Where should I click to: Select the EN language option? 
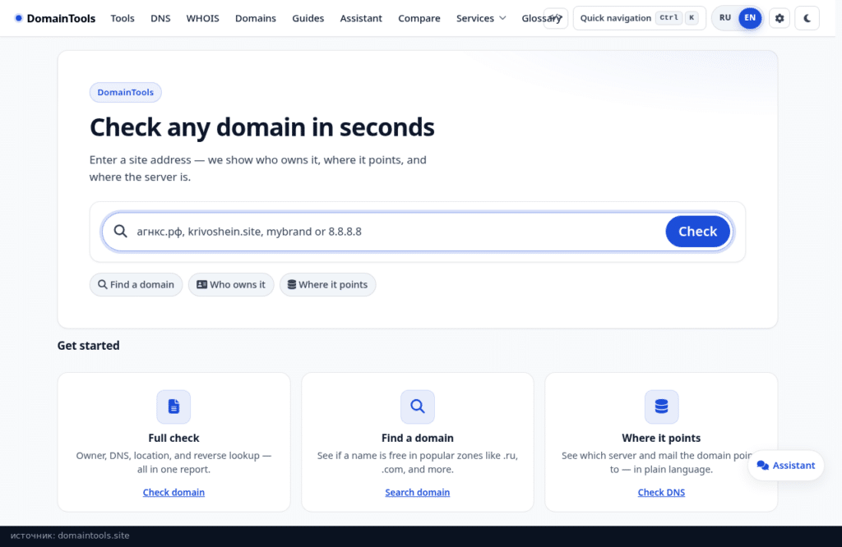pyautogui.click(x=750, y=18)
